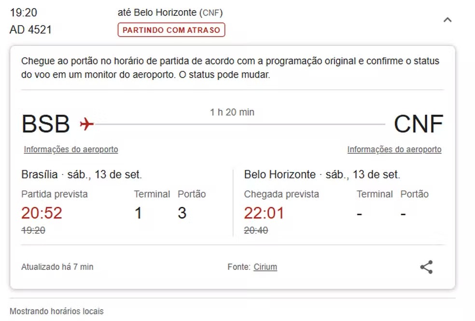Click the delayed departure time 20:52

point(42,213)
